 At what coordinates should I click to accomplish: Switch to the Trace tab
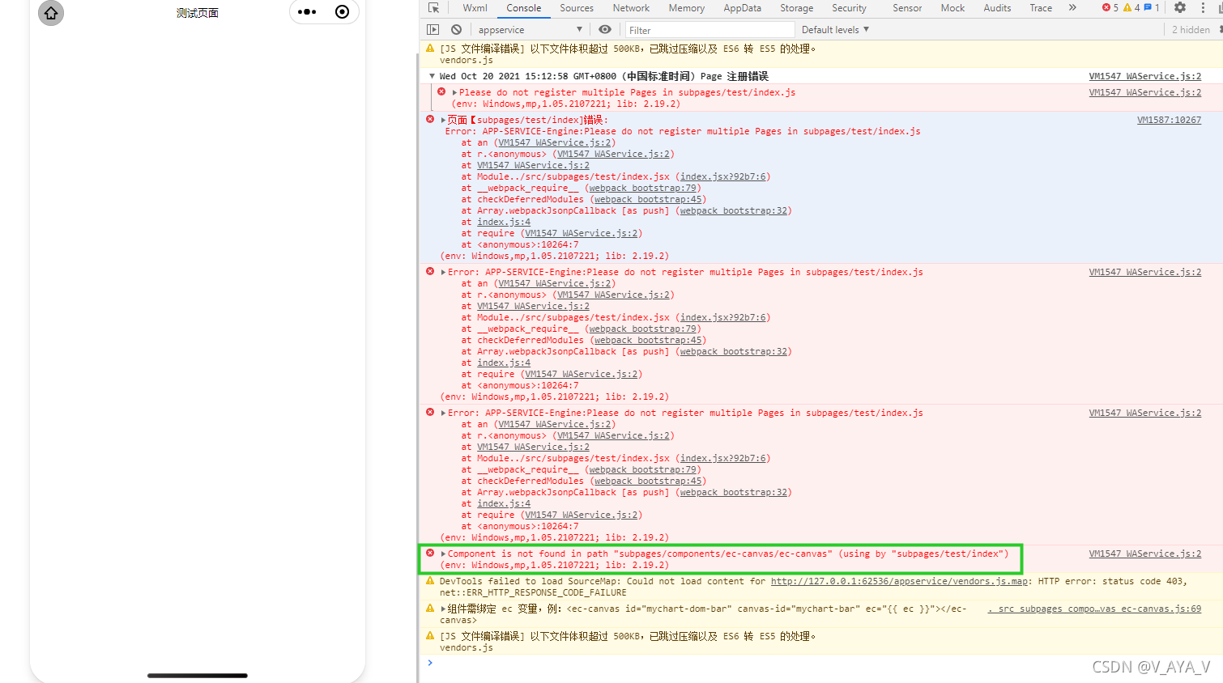1041,8
